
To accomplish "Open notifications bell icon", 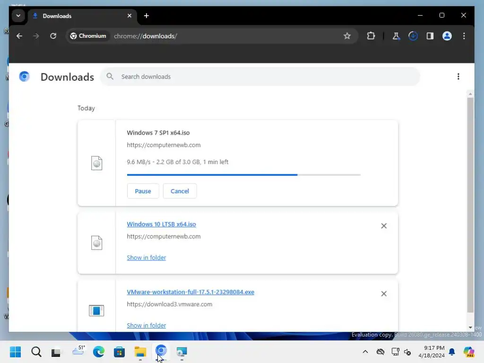I will [x=452, y=352].
